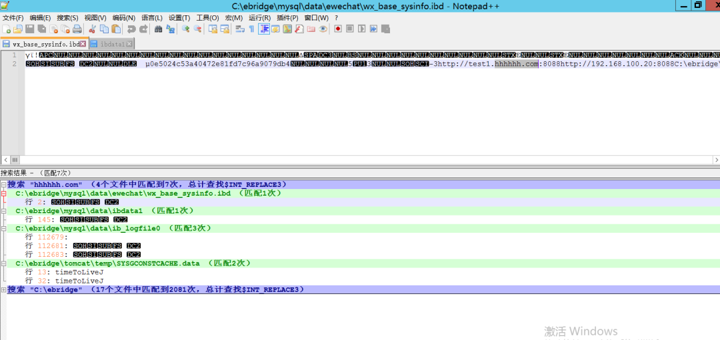Open the Folder as Workspace icon

coord(311,29)
